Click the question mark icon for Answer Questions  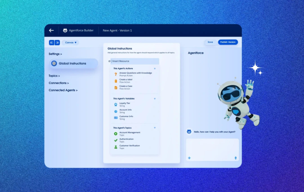pyautogui.click(x=116, y=74)
